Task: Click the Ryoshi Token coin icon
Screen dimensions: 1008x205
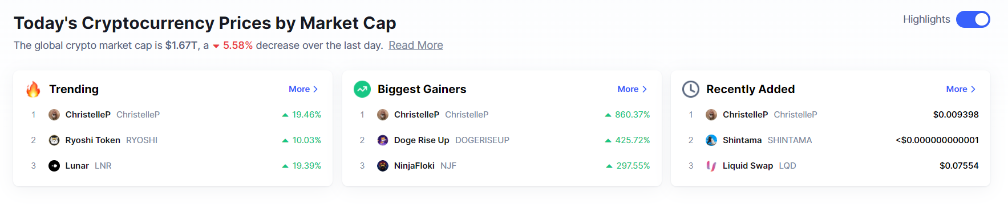Action: point(54,140)
